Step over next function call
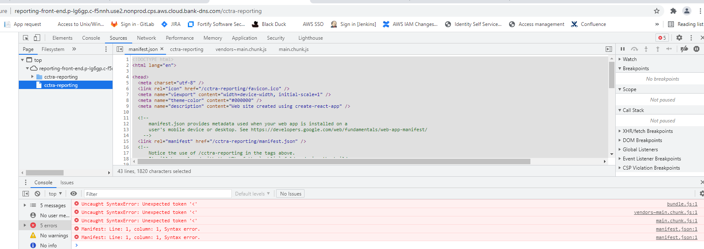Screen dimensions: 704x249 tap(635, 49)
